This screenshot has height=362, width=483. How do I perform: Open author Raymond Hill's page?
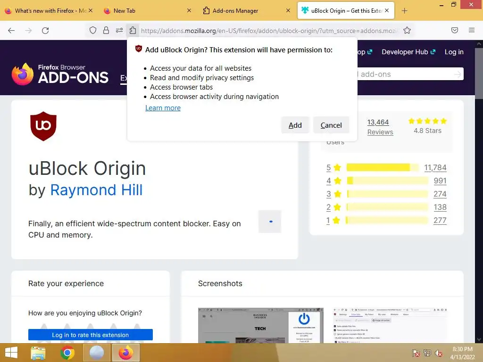96,190
